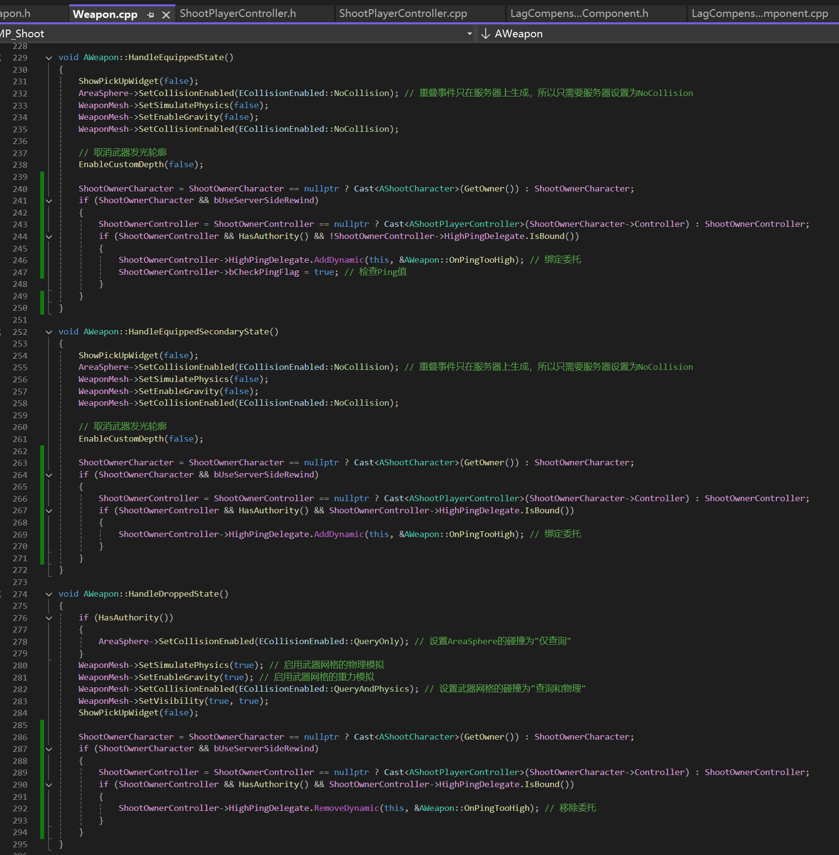Close the Weapon.cpp tab

point(166,15)
